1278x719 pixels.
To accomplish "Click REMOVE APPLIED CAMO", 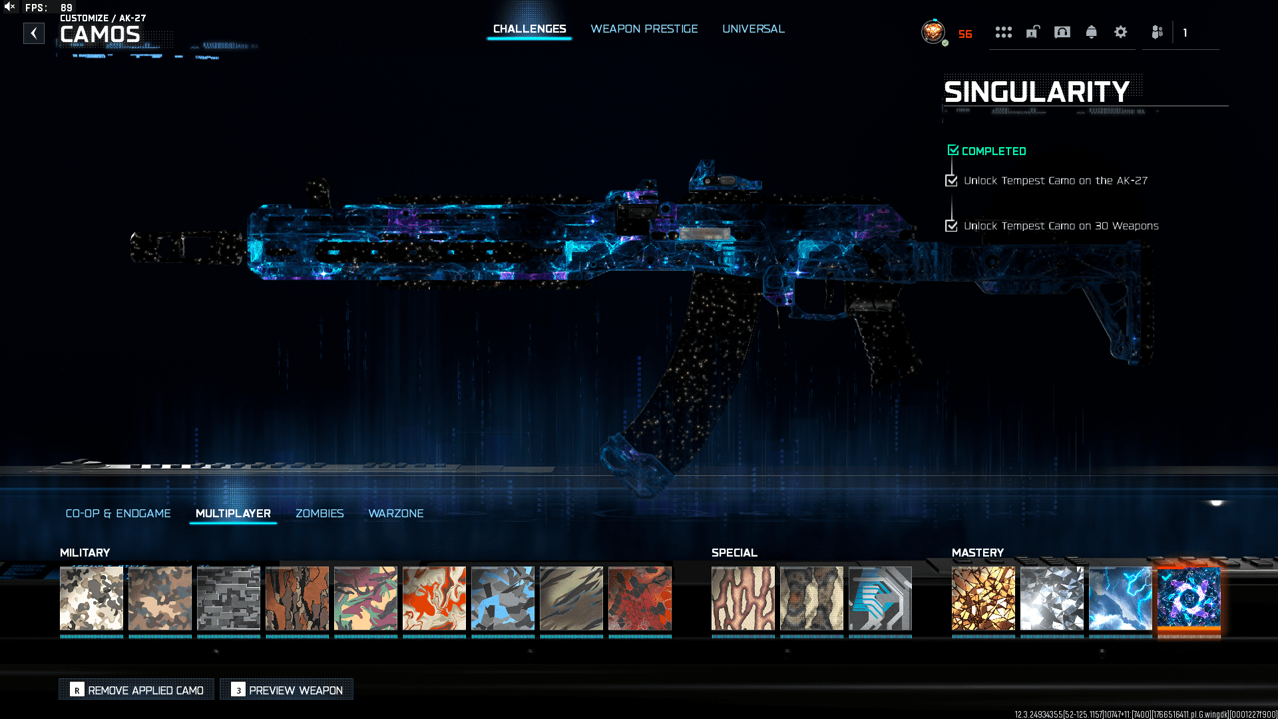I will (x=136, y=690).
